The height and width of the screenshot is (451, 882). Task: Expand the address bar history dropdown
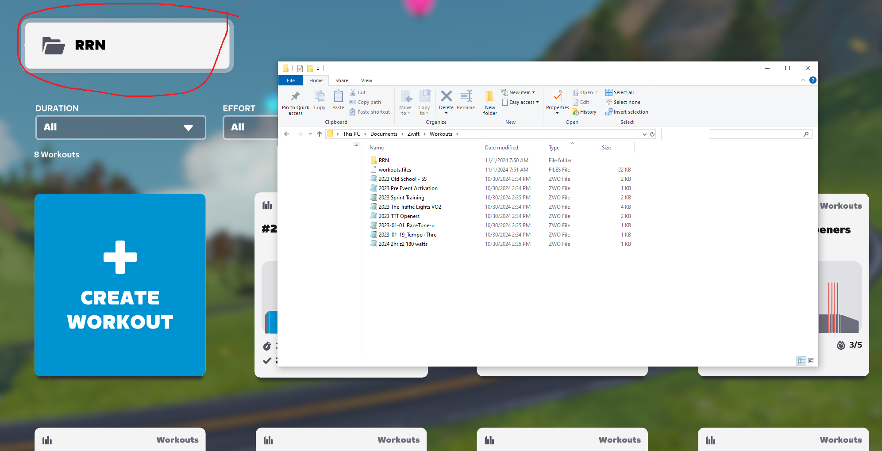(644, 134)
